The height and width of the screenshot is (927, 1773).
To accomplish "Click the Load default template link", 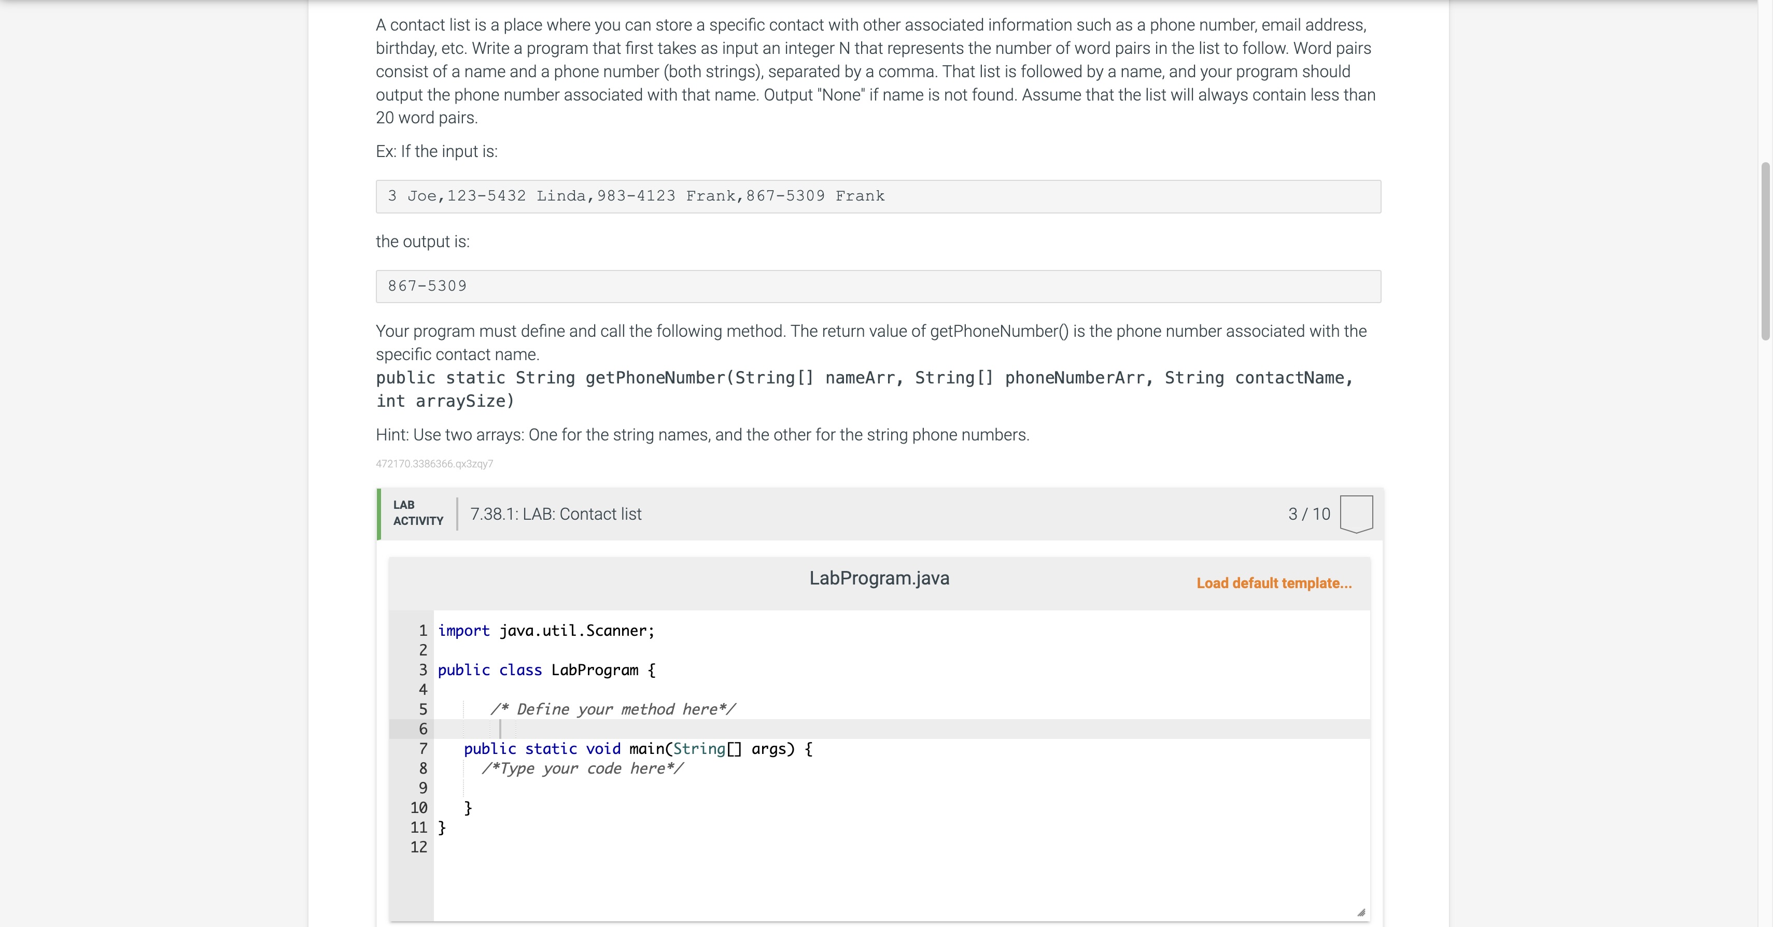I will [x=1274, y=583].
